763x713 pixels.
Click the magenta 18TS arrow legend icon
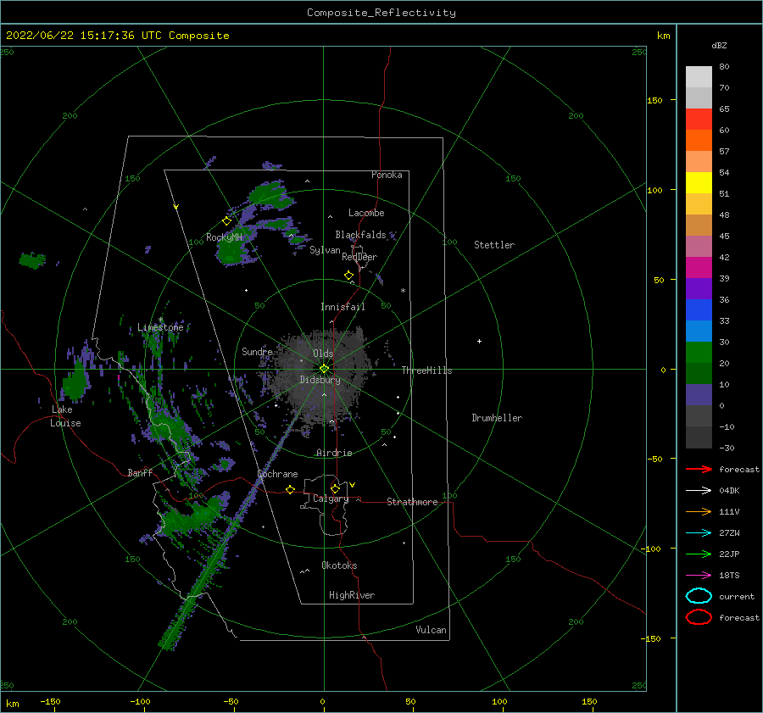(x=699, y=576)
